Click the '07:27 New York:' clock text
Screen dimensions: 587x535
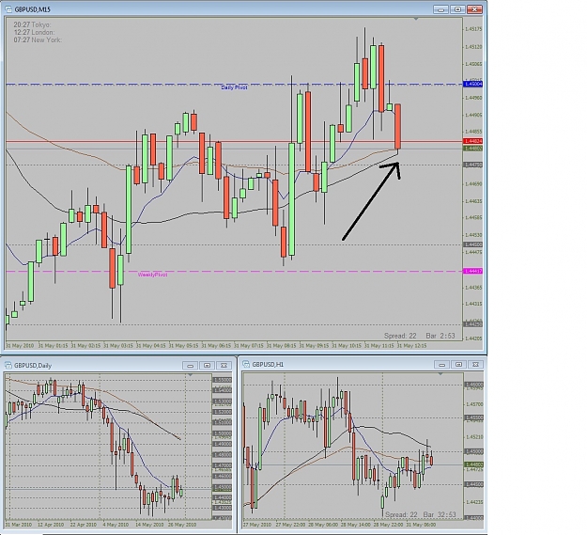pyautogui.click(x=38, y=40)
